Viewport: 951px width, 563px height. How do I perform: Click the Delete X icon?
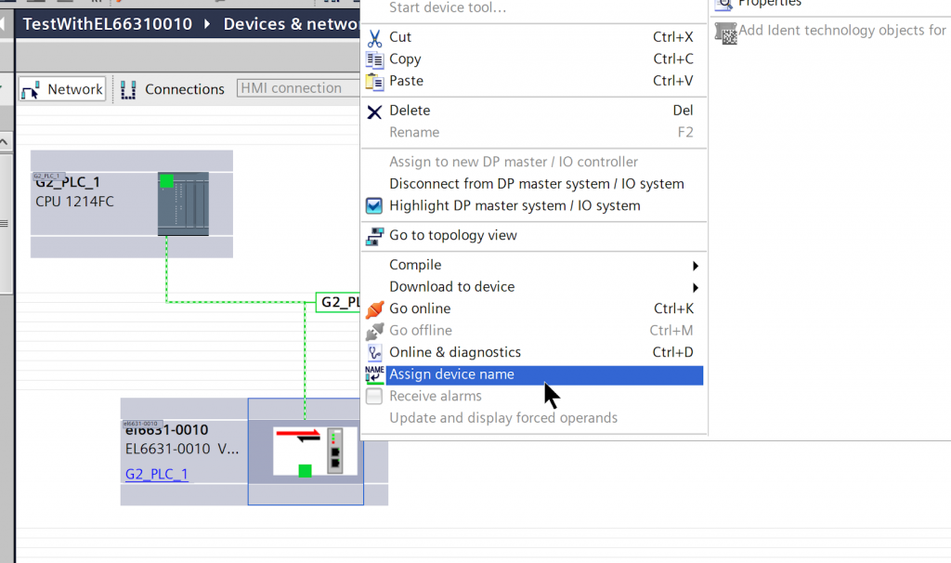374,111
